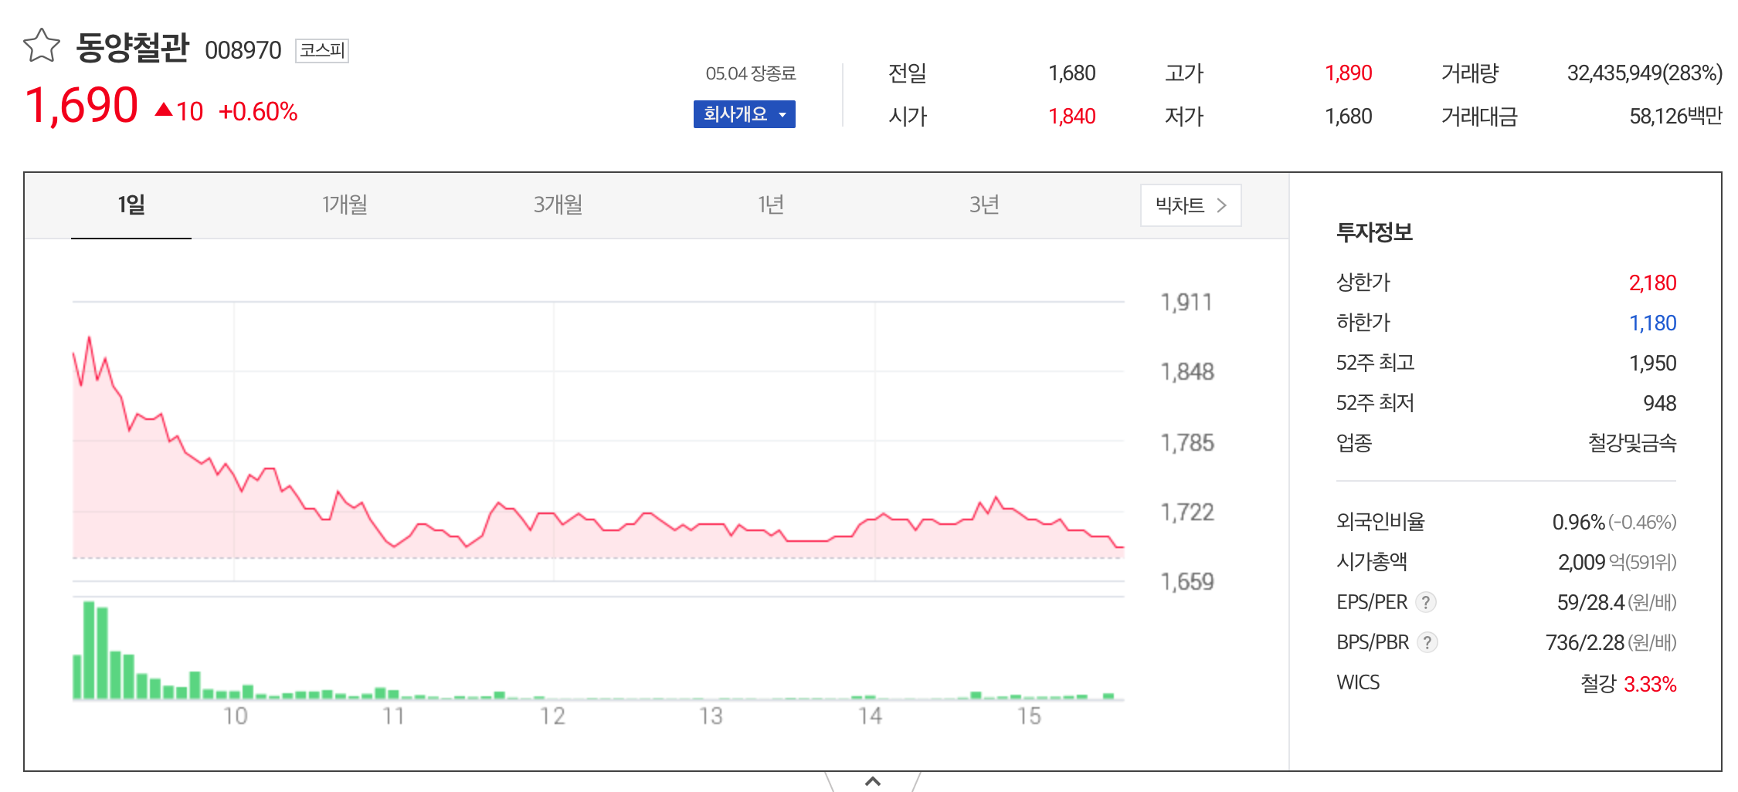1738x792 pixels.
Task: Click the 전일 value 1,680
Action: [1071, 73]
